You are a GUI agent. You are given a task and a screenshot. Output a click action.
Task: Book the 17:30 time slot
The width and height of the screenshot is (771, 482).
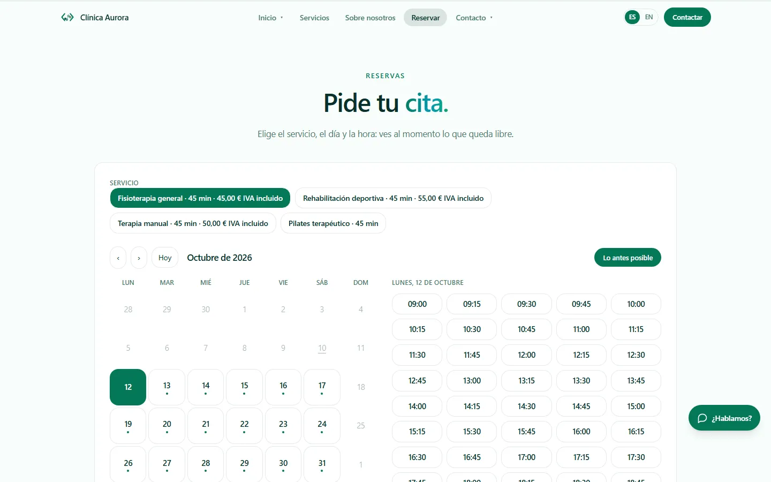click(636, 457)
